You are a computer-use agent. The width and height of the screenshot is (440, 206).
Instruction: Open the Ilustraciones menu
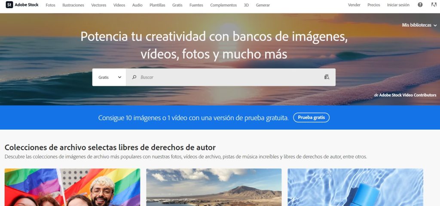click(73, 5)
